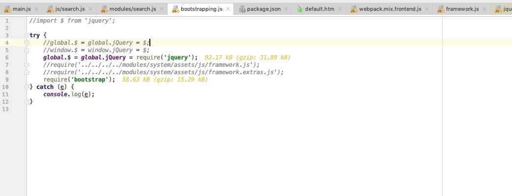The width and height of the screenshot is (512, 196).
Task: Click line number 1 in the gutter
Action: coord(7,21)
